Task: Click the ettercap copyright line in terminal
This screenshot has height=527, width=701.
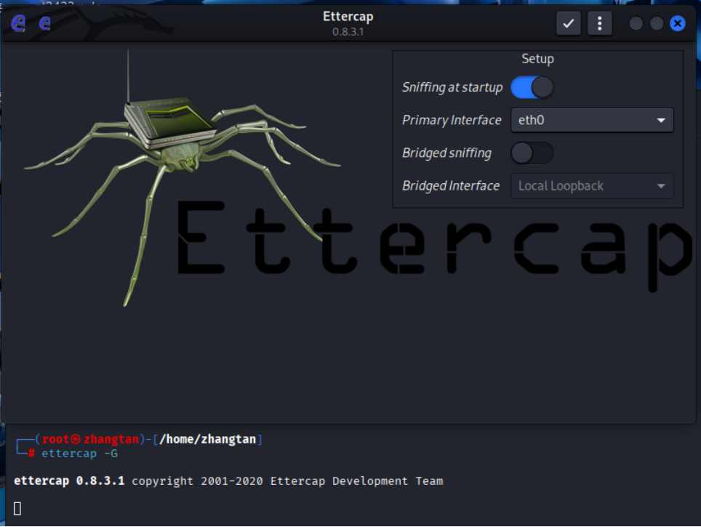Action: 228,481
